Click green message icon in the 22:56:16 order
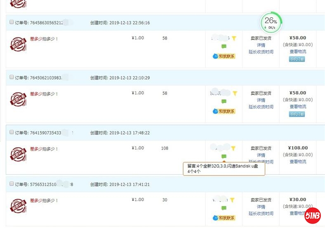The width and height of the screenshot is (325, 228). pos(224,47)
